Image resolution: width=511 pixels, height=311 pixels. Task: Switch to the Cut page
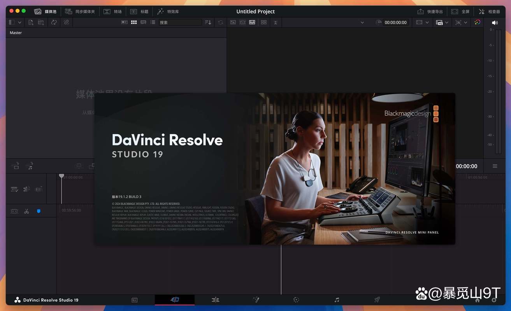coord(175,300)
